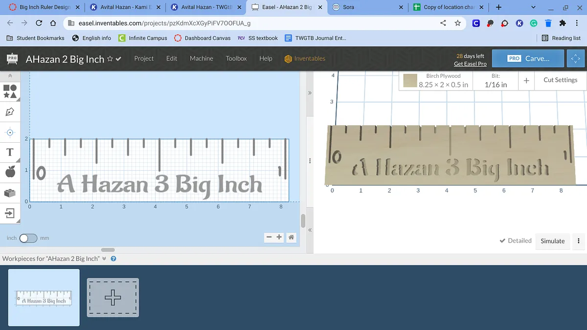
Task: Add a new workpiece with plus thumbnail
Action: tap(113, 297)
